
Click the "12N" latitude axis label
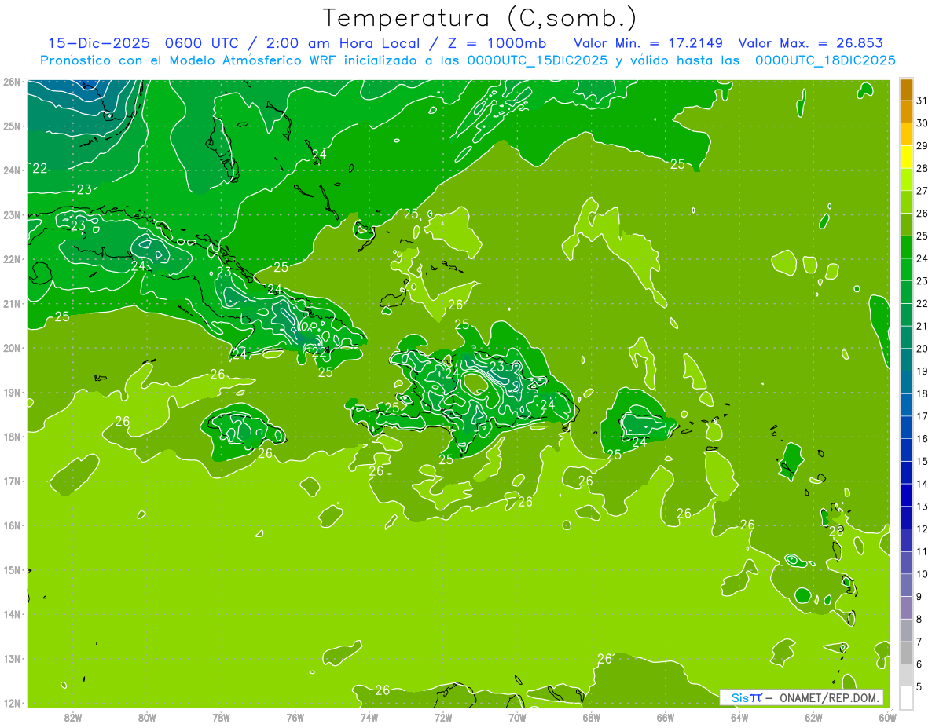[x=12, y=703]
